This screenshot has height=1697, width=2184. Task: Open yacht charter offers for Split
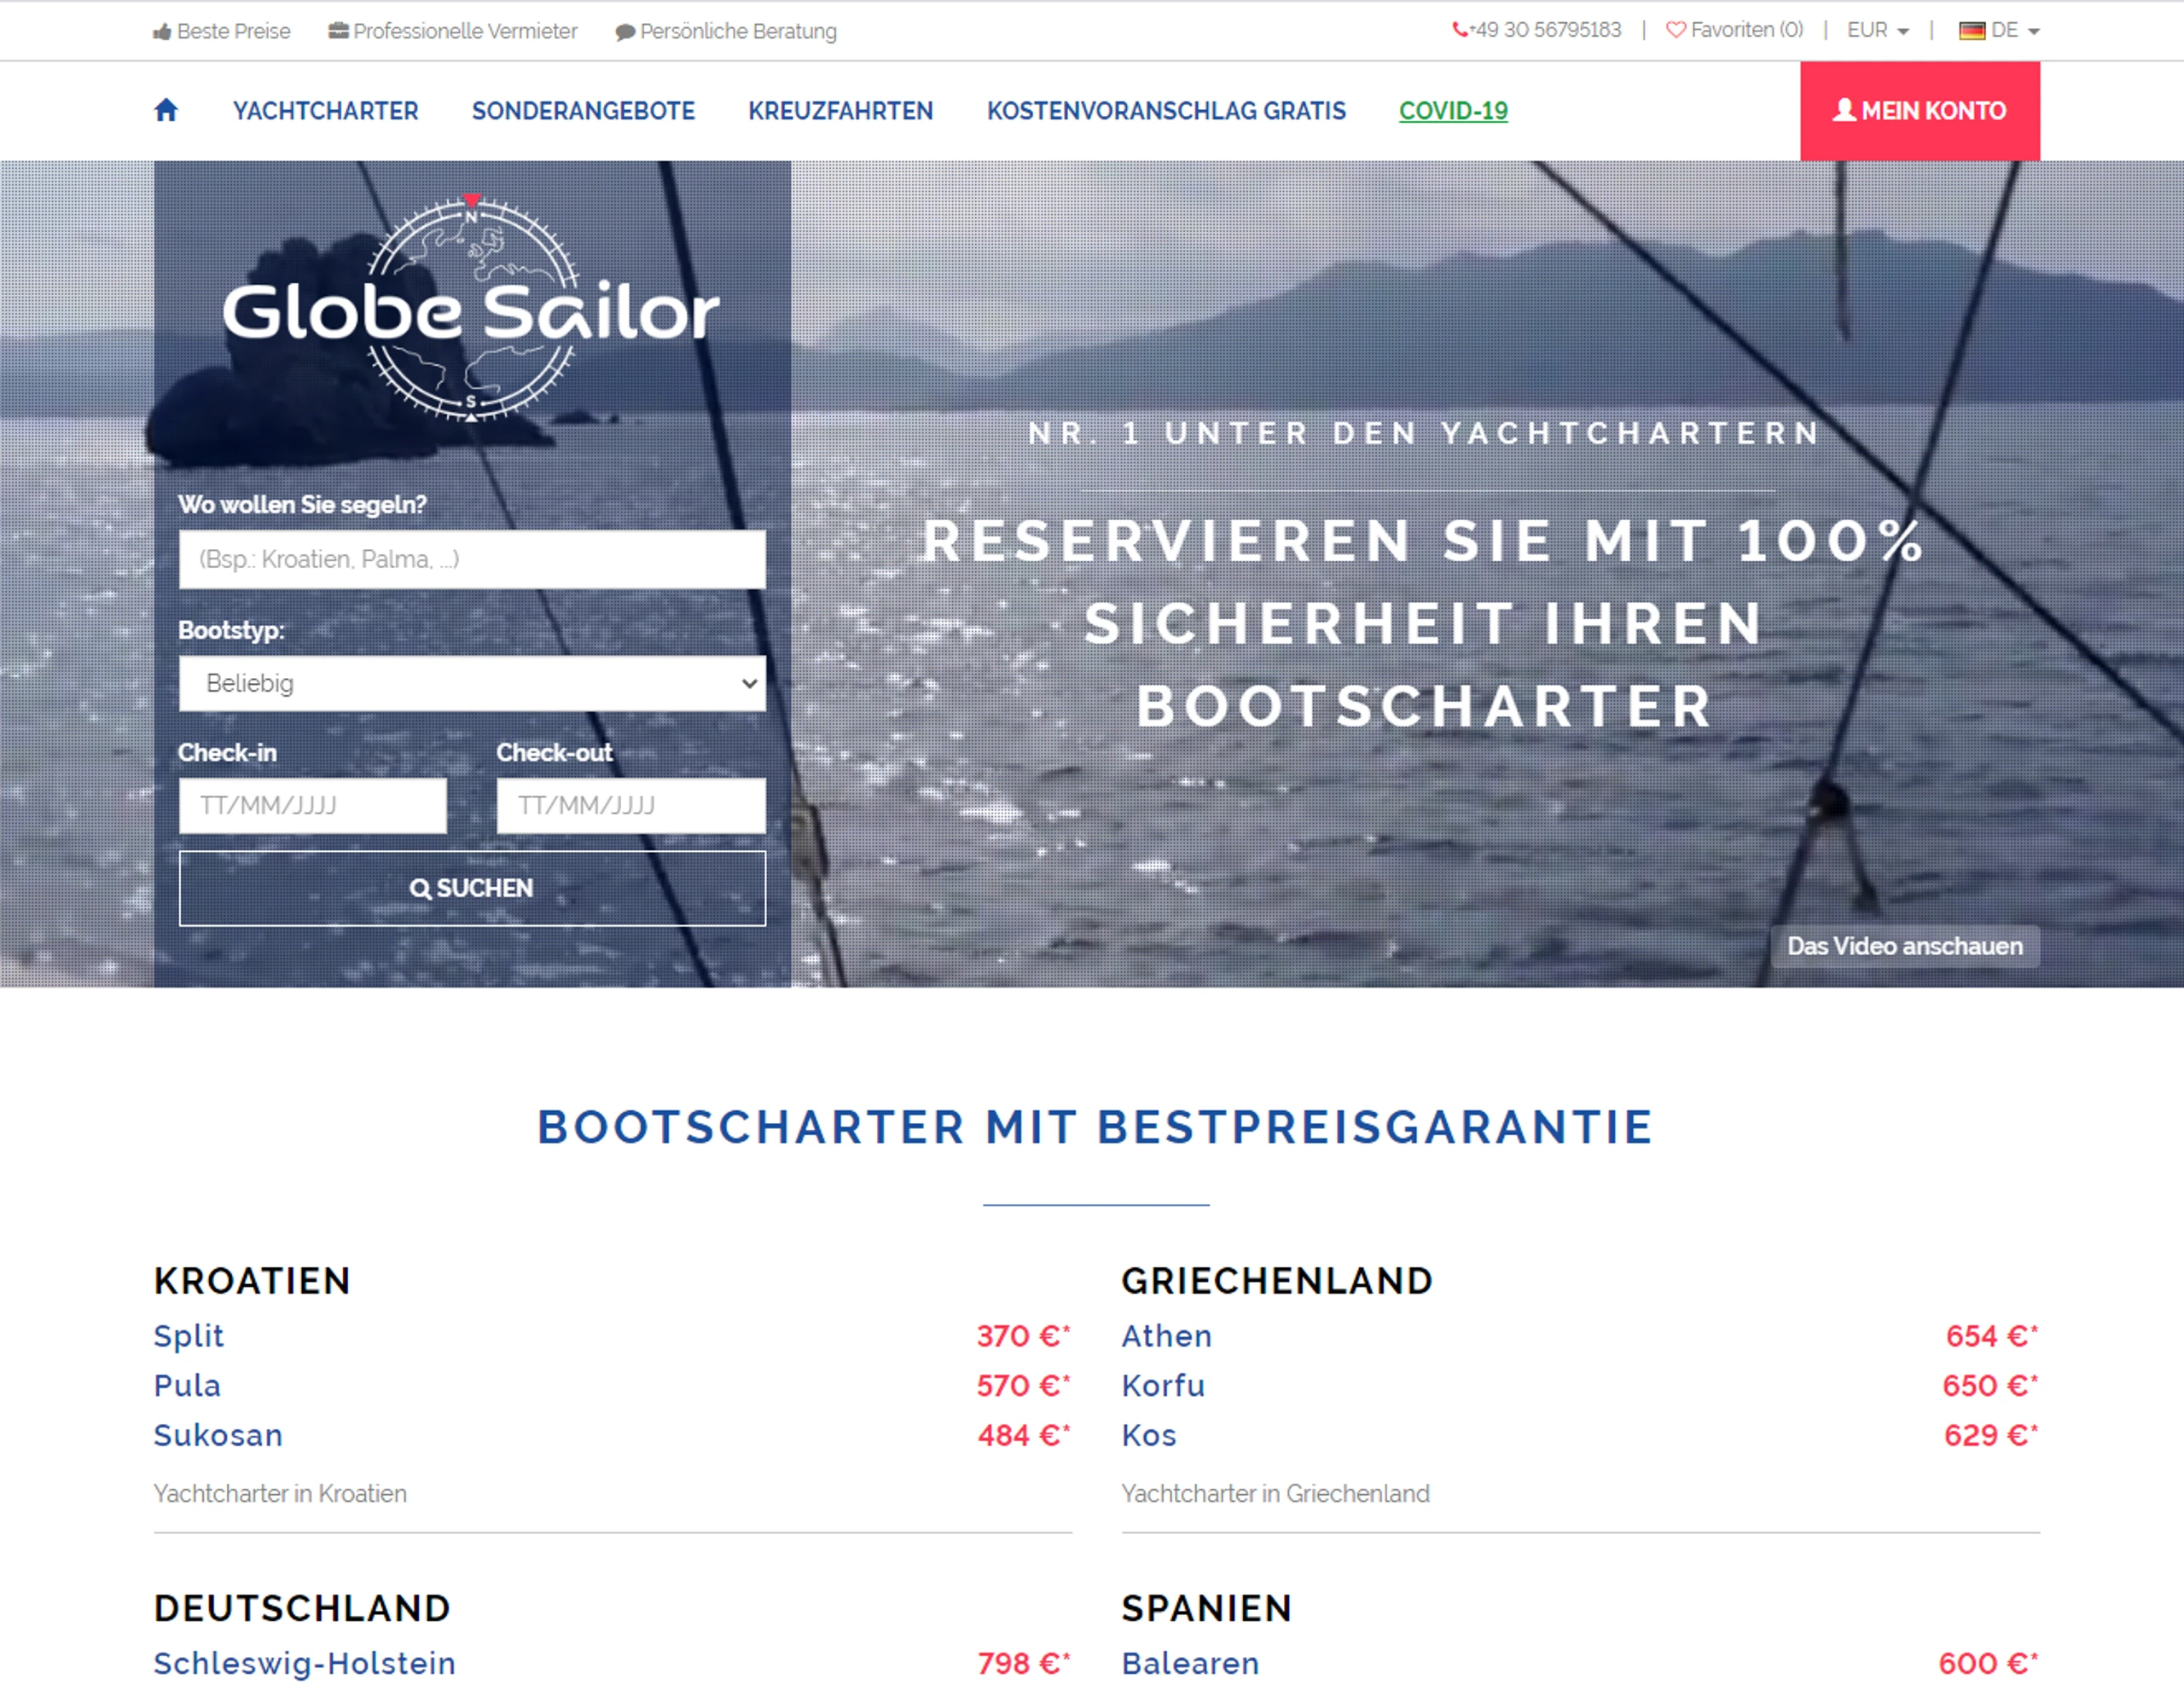[x=188, y=1335]
